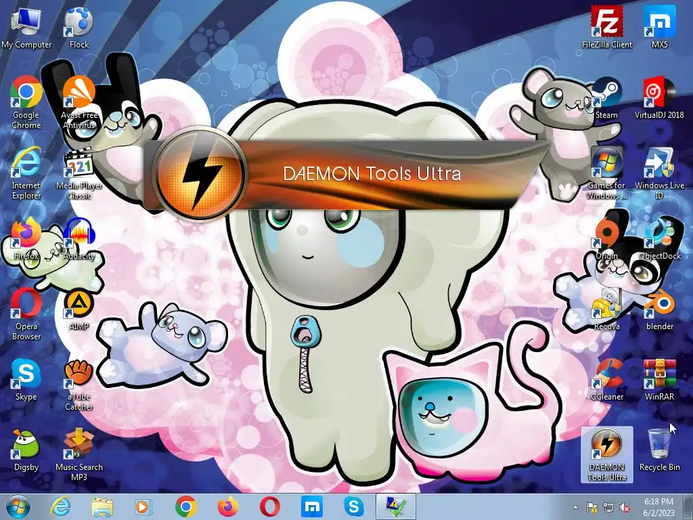Image resolution: width=693 pixels, height=520 pixels.
Task: Select the VirtualDJ 2018 desktop shortcut
Action: pyautogui.click(x=659, y=99)
